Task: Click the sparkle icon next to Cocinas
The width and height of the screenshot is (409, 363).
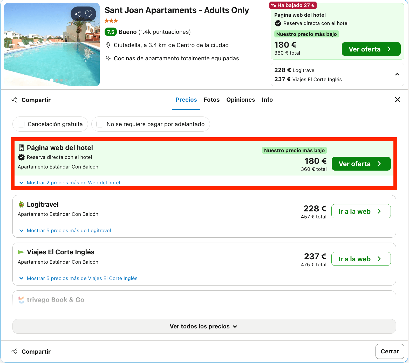Action: 108,59
